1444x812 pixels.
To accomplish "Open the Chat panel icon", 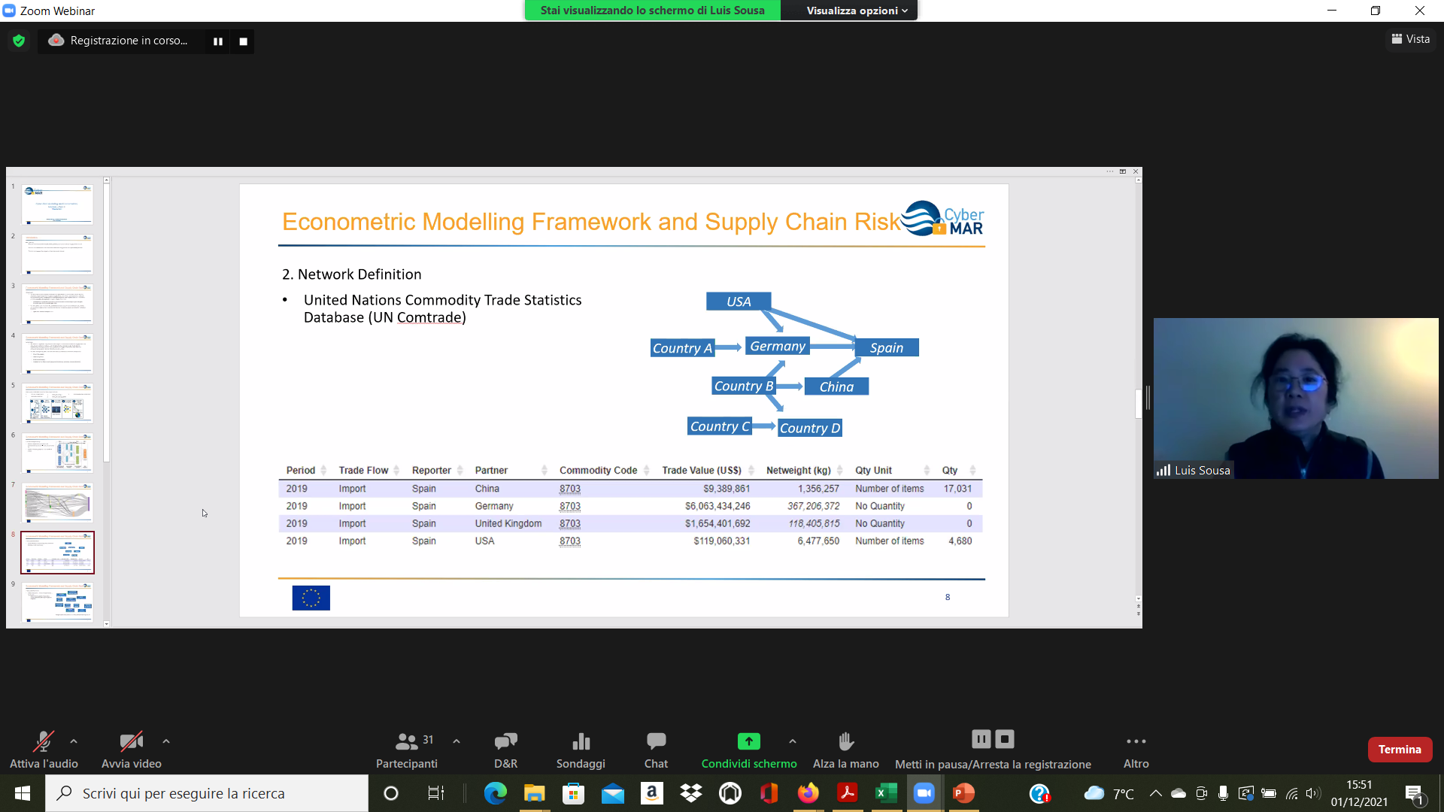I will (656, 742).
